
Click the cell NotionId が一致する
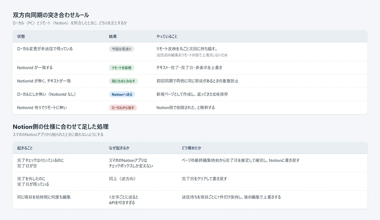coord(35,68)
